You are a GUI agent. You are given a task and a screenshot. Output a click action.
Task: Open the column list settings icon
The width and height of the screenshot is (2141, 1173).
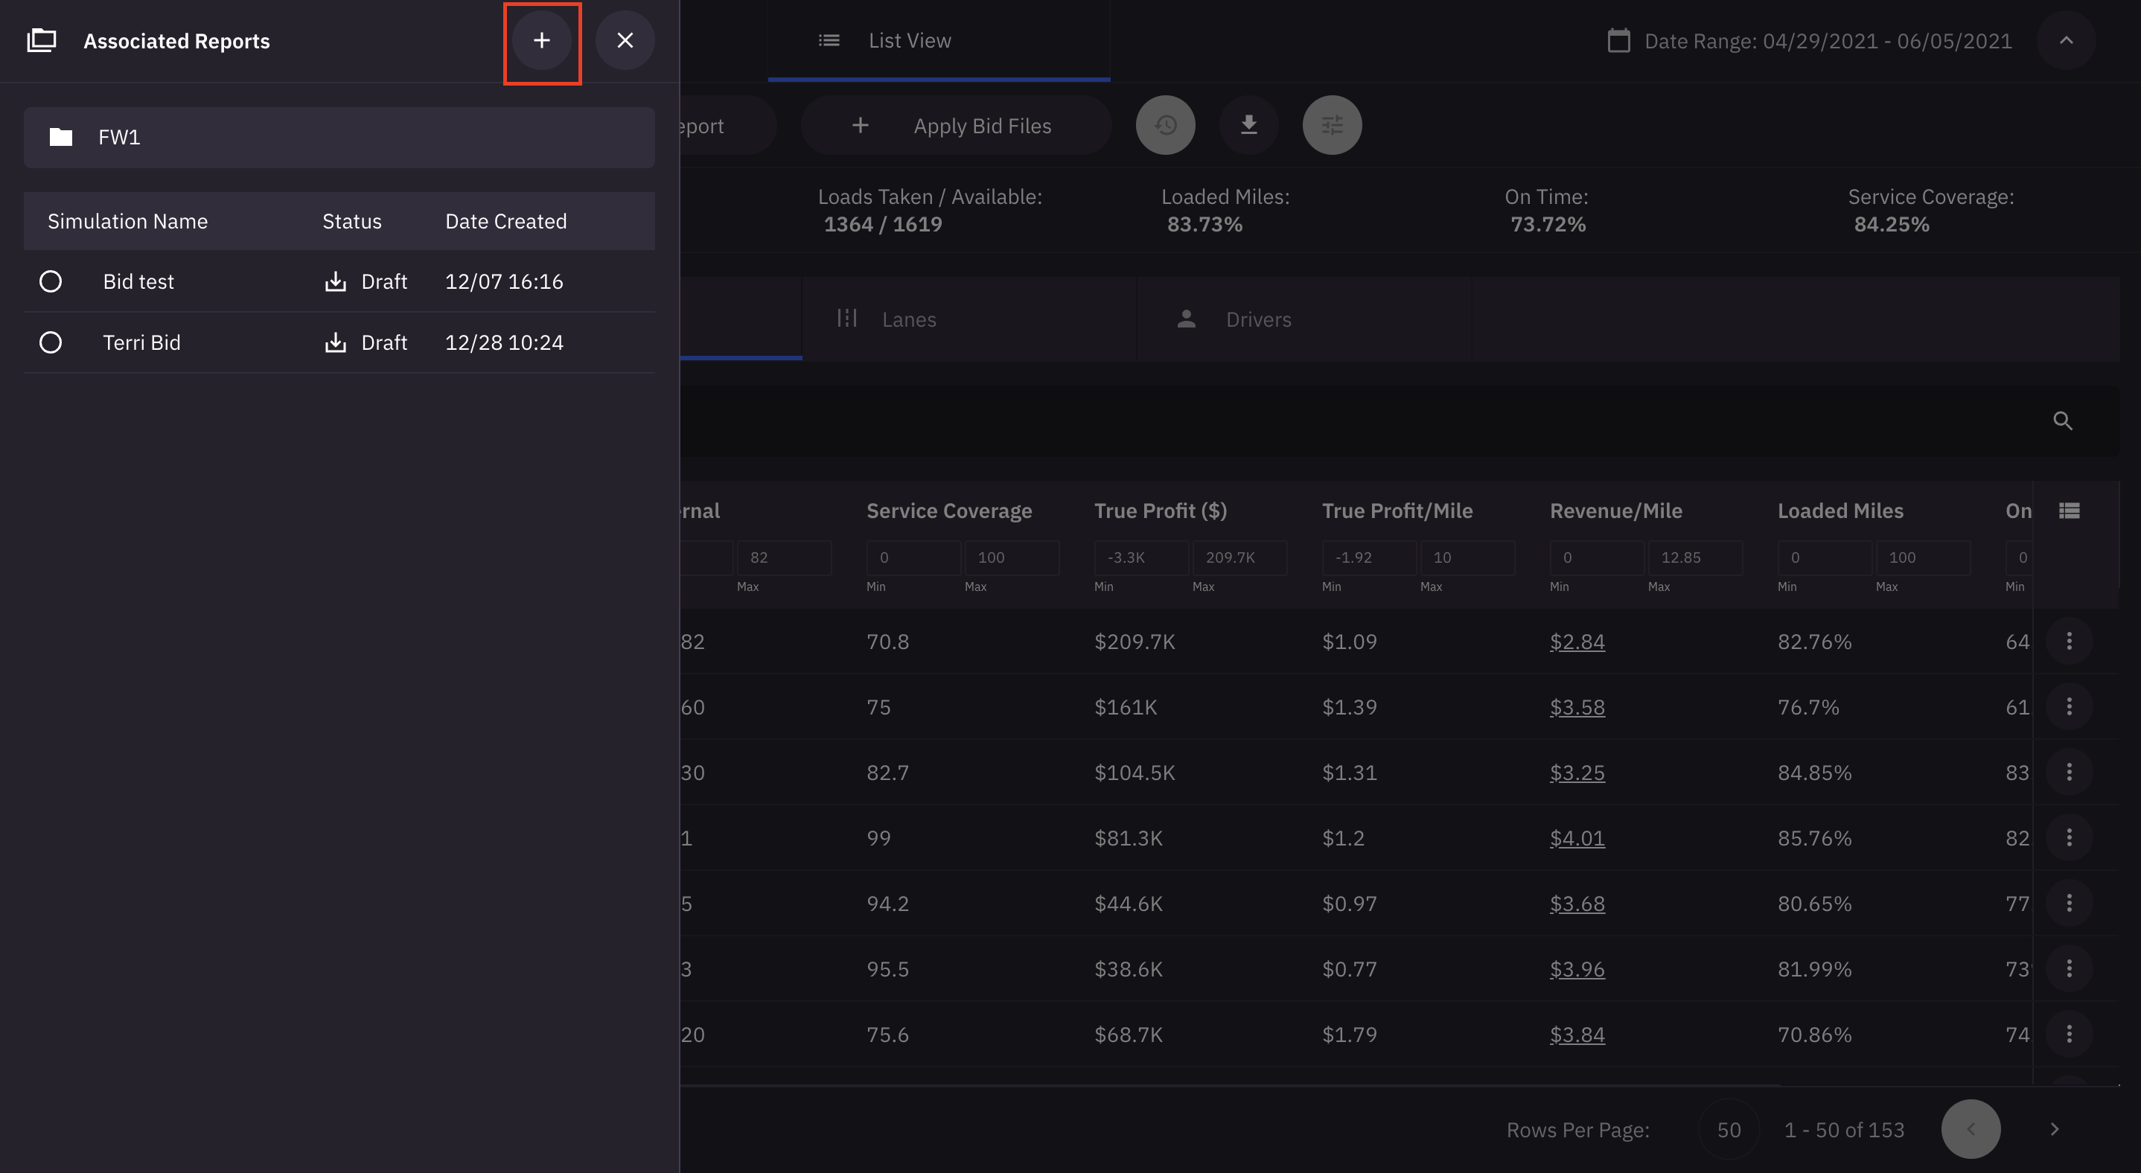click(x=2069, y=511)
